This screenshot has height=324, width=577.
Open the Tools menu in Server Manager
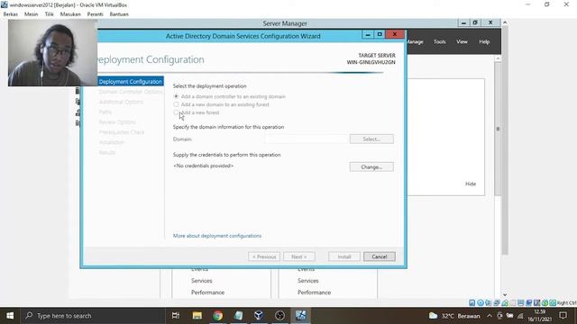click(439, 41)
